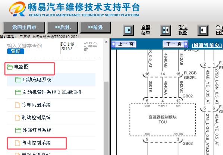Click the 全屏内容 panel icon
Screen dimensions: 223x155
203,30
